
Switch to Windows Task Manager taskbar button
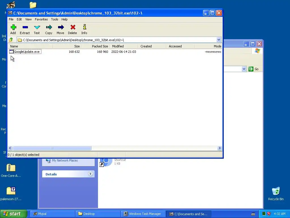click(x=143, y=214)
